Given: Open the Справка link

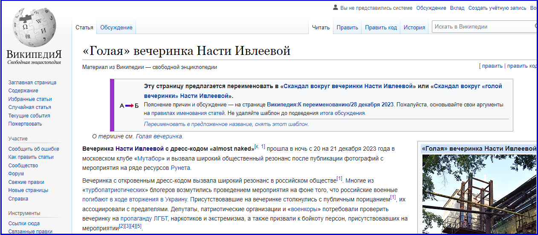Looking at the screenshot, I should (18, 199).
